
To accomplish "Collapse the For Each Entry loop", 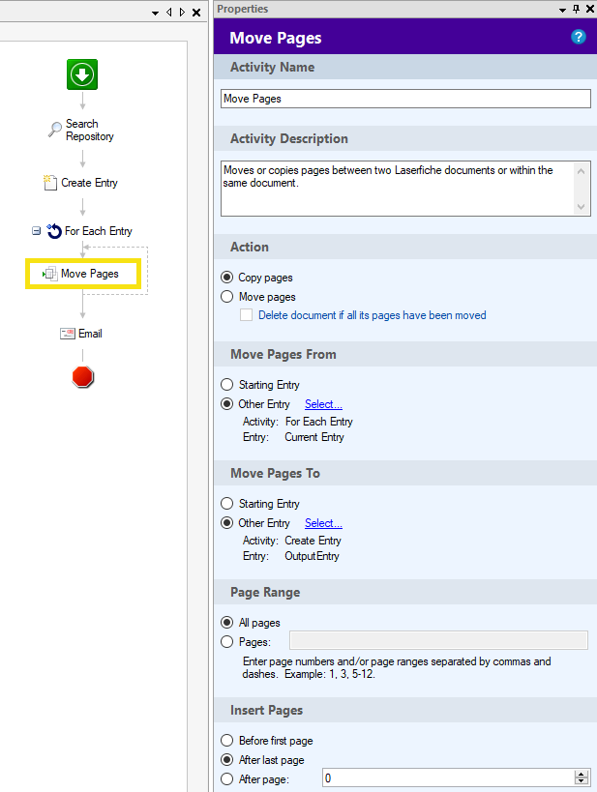I will [37, 231].
